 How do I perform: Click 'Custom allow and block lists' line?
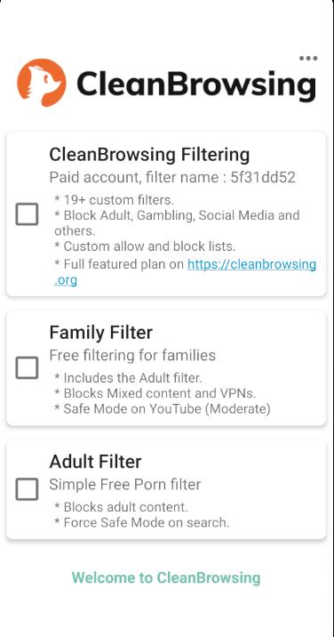[x=145, y=246]
